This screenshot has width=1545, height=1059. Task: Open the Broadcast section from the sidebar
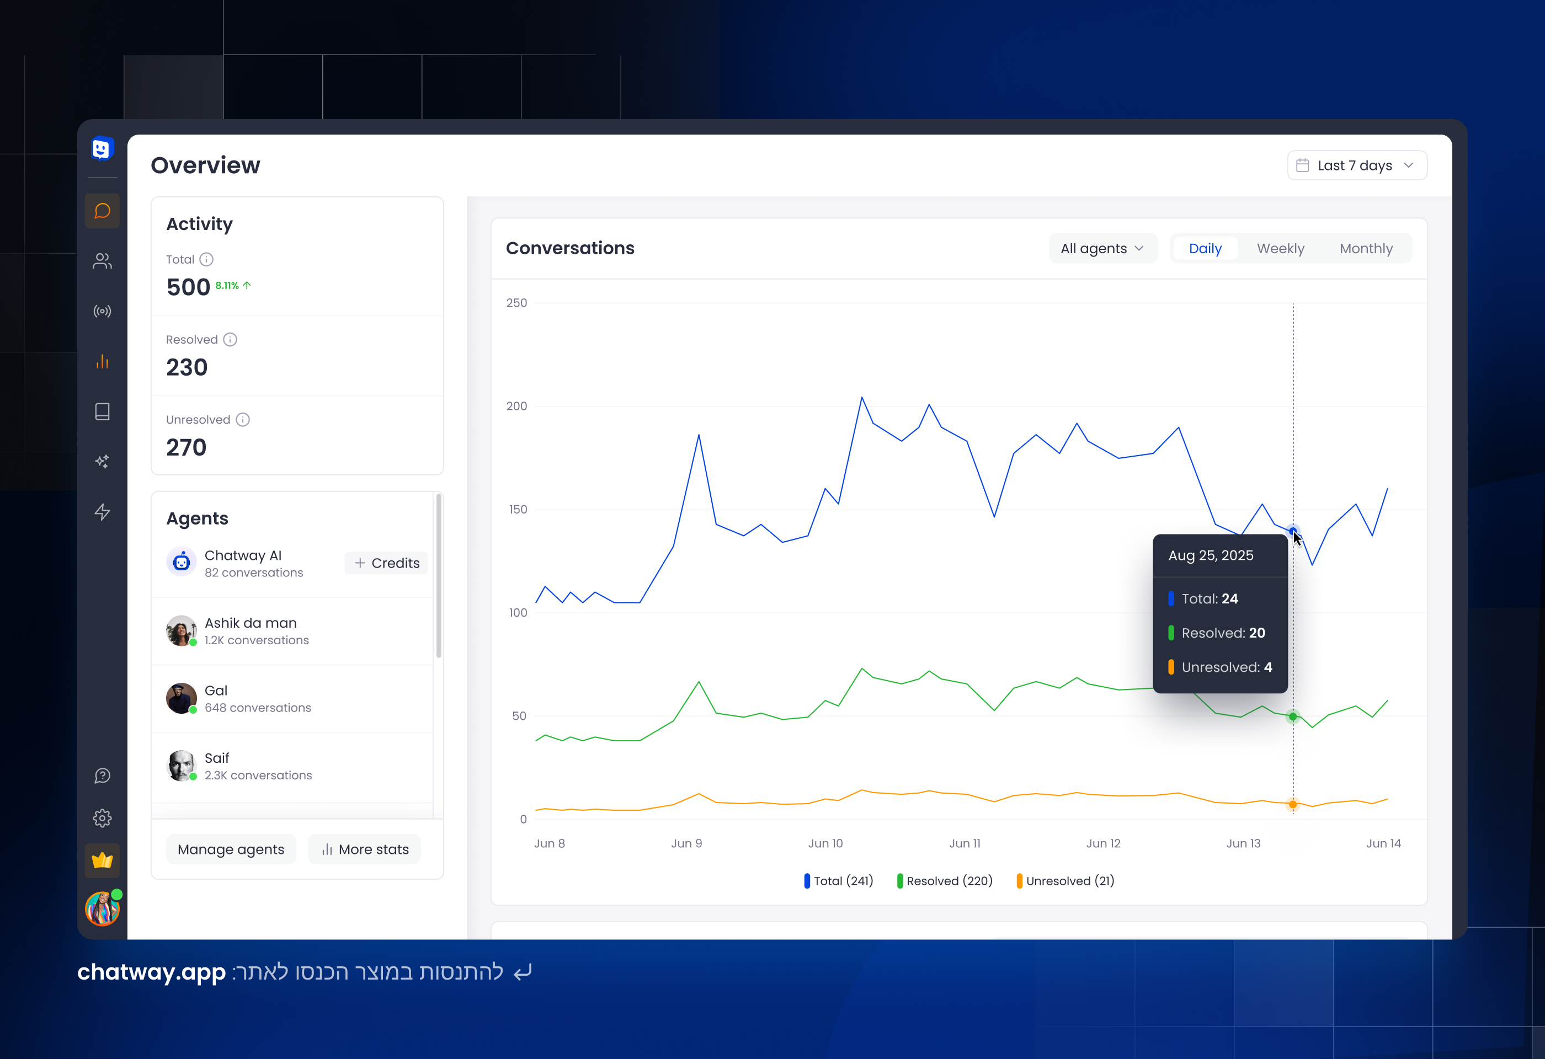(x=103, y=311)
